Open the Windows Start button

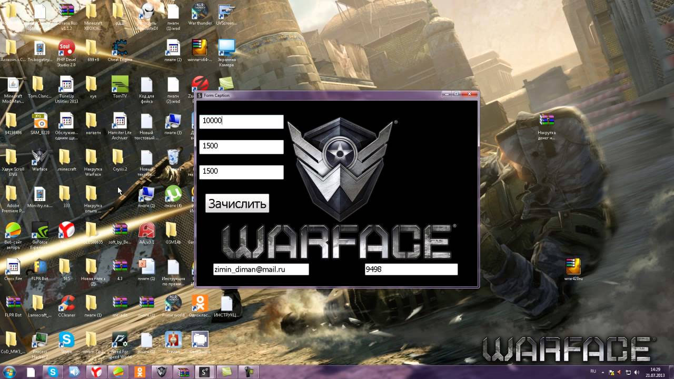click(9, 372)
